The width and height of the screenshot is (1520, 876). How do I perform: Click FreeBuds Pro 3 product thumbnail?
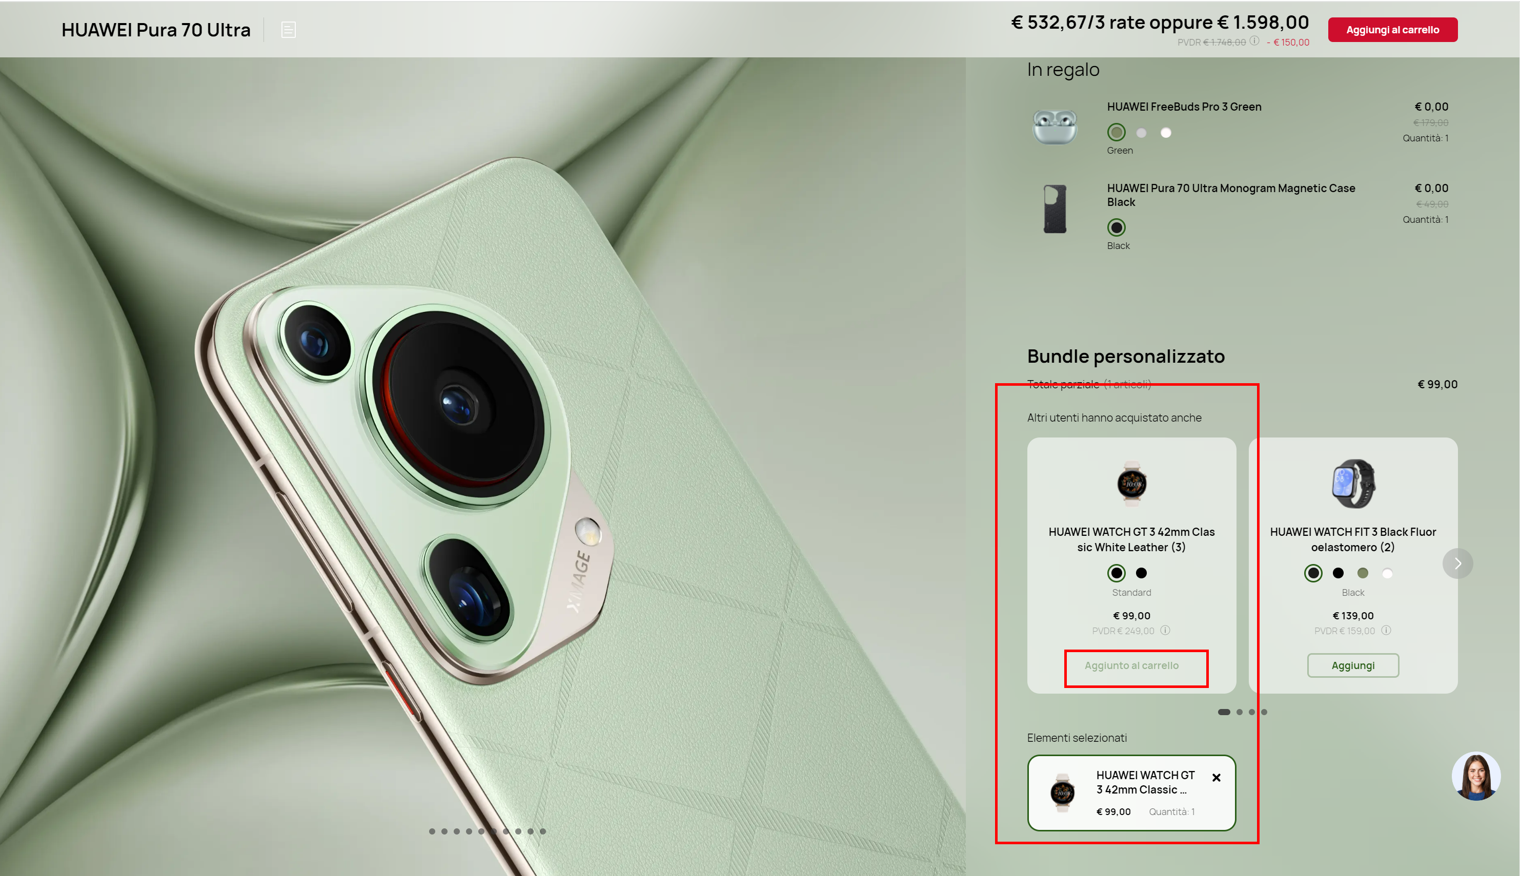pyautogui.click(x=1055, y=127)
